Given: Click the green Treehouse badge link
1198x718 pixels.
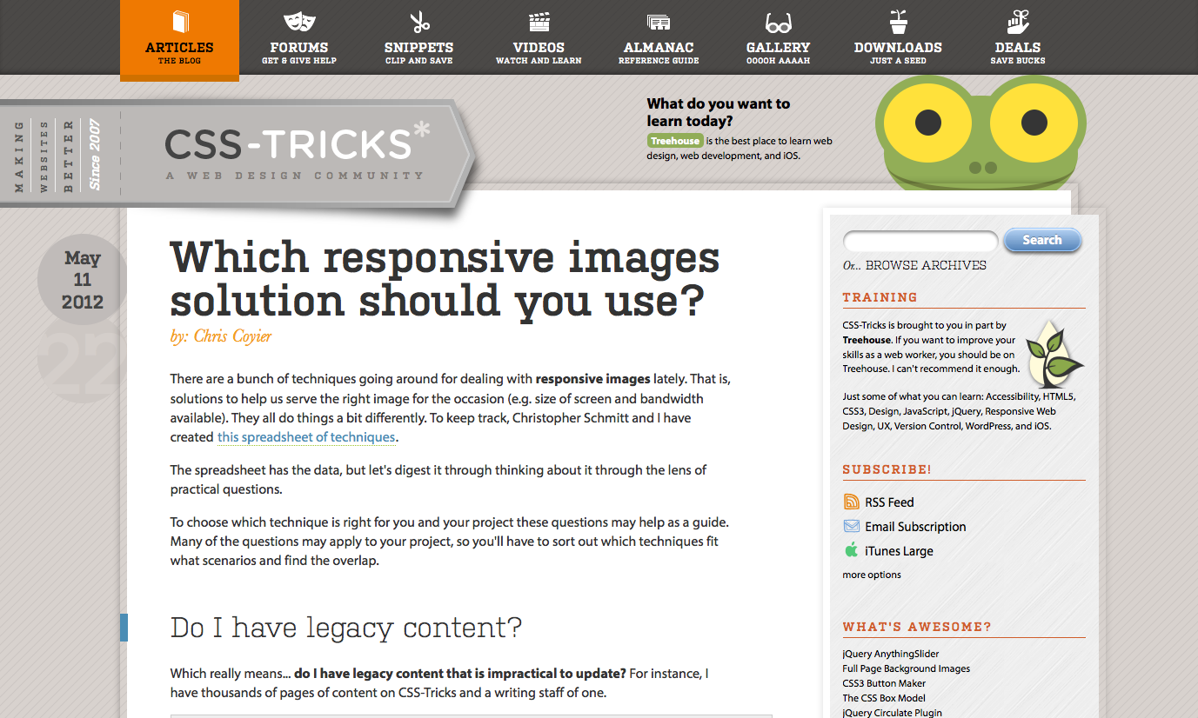Looking at the screenshot, I should (674, 141).
